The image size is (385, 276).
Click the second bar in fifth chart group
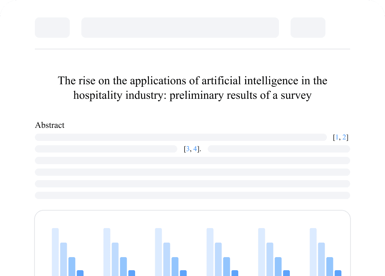(270, 259)
